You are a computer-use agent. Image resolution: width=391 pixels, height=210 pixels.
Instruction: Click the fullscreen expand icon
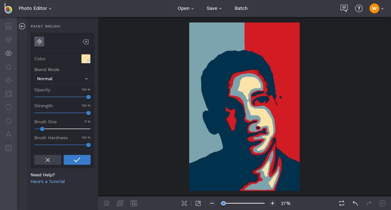coord(198,203)
